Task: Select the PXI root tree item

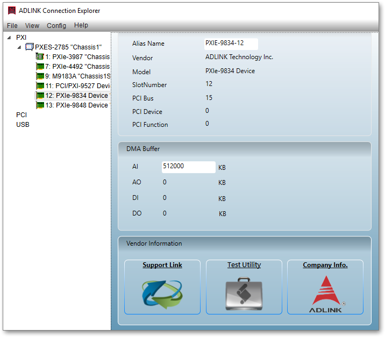Action: point(22,38)
